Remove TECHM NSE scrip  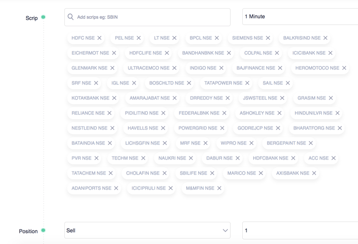coord(143,158)
